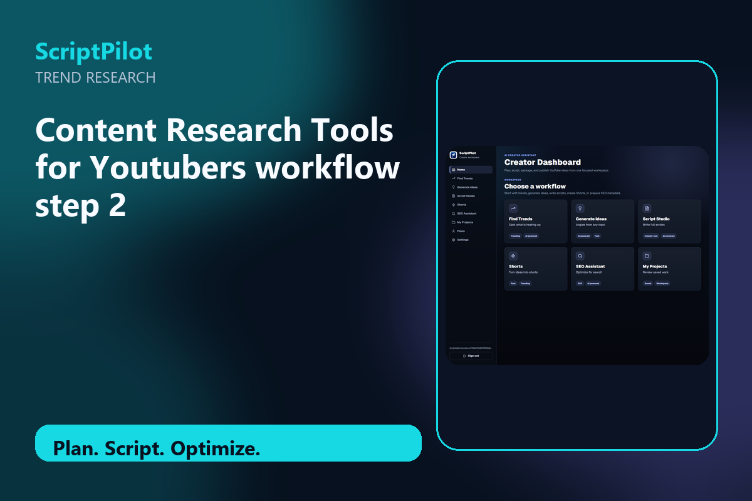Open Find Trends from the sidebar
Image resolution: width=752 pixels, height=501 pixels.
point(471,178)
